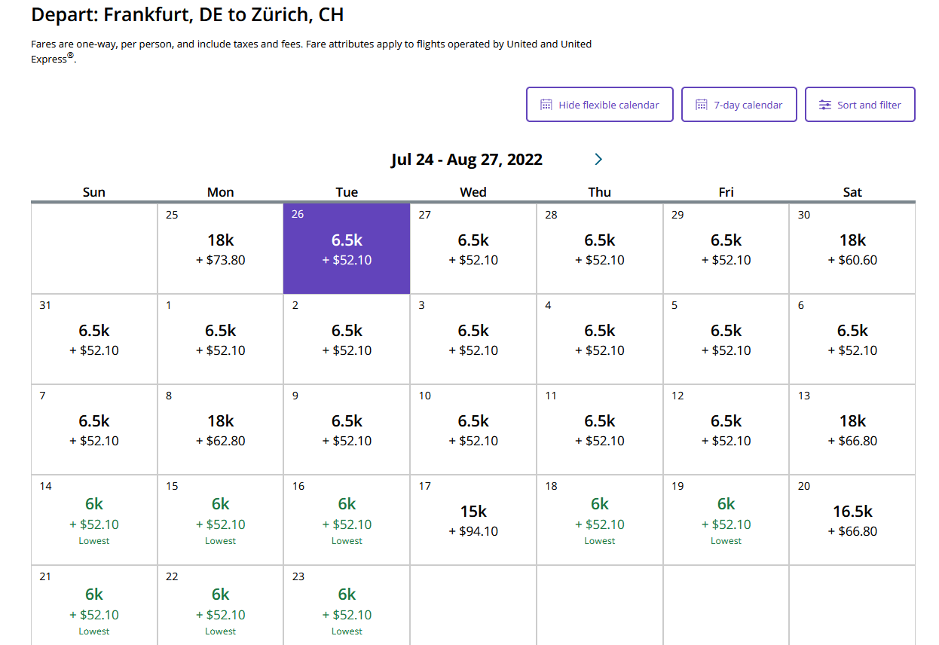Pick August 6 Saturday fare
This screenshot has width=939, height=645.
852,339
